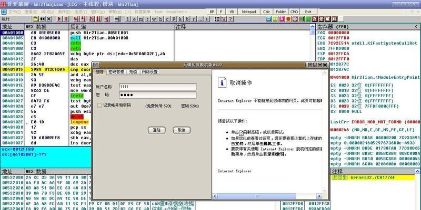The width and height of the screenshot is (421, 210).
Task: Click the 取消 cancel button
Action: 182,130
